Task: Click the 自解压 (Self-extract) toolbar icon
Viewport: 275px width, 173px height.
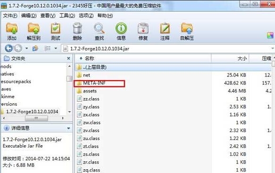Action: tap(187, 28)
